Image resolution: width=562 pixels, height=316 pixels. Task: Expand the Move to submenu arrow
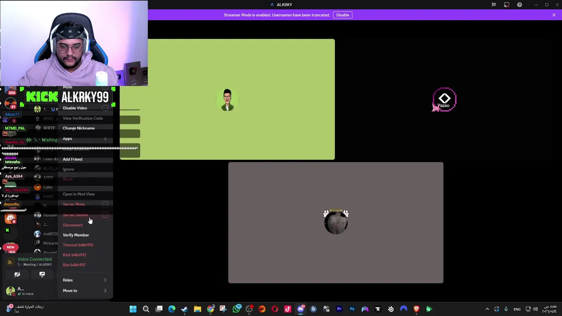[105, 291]
